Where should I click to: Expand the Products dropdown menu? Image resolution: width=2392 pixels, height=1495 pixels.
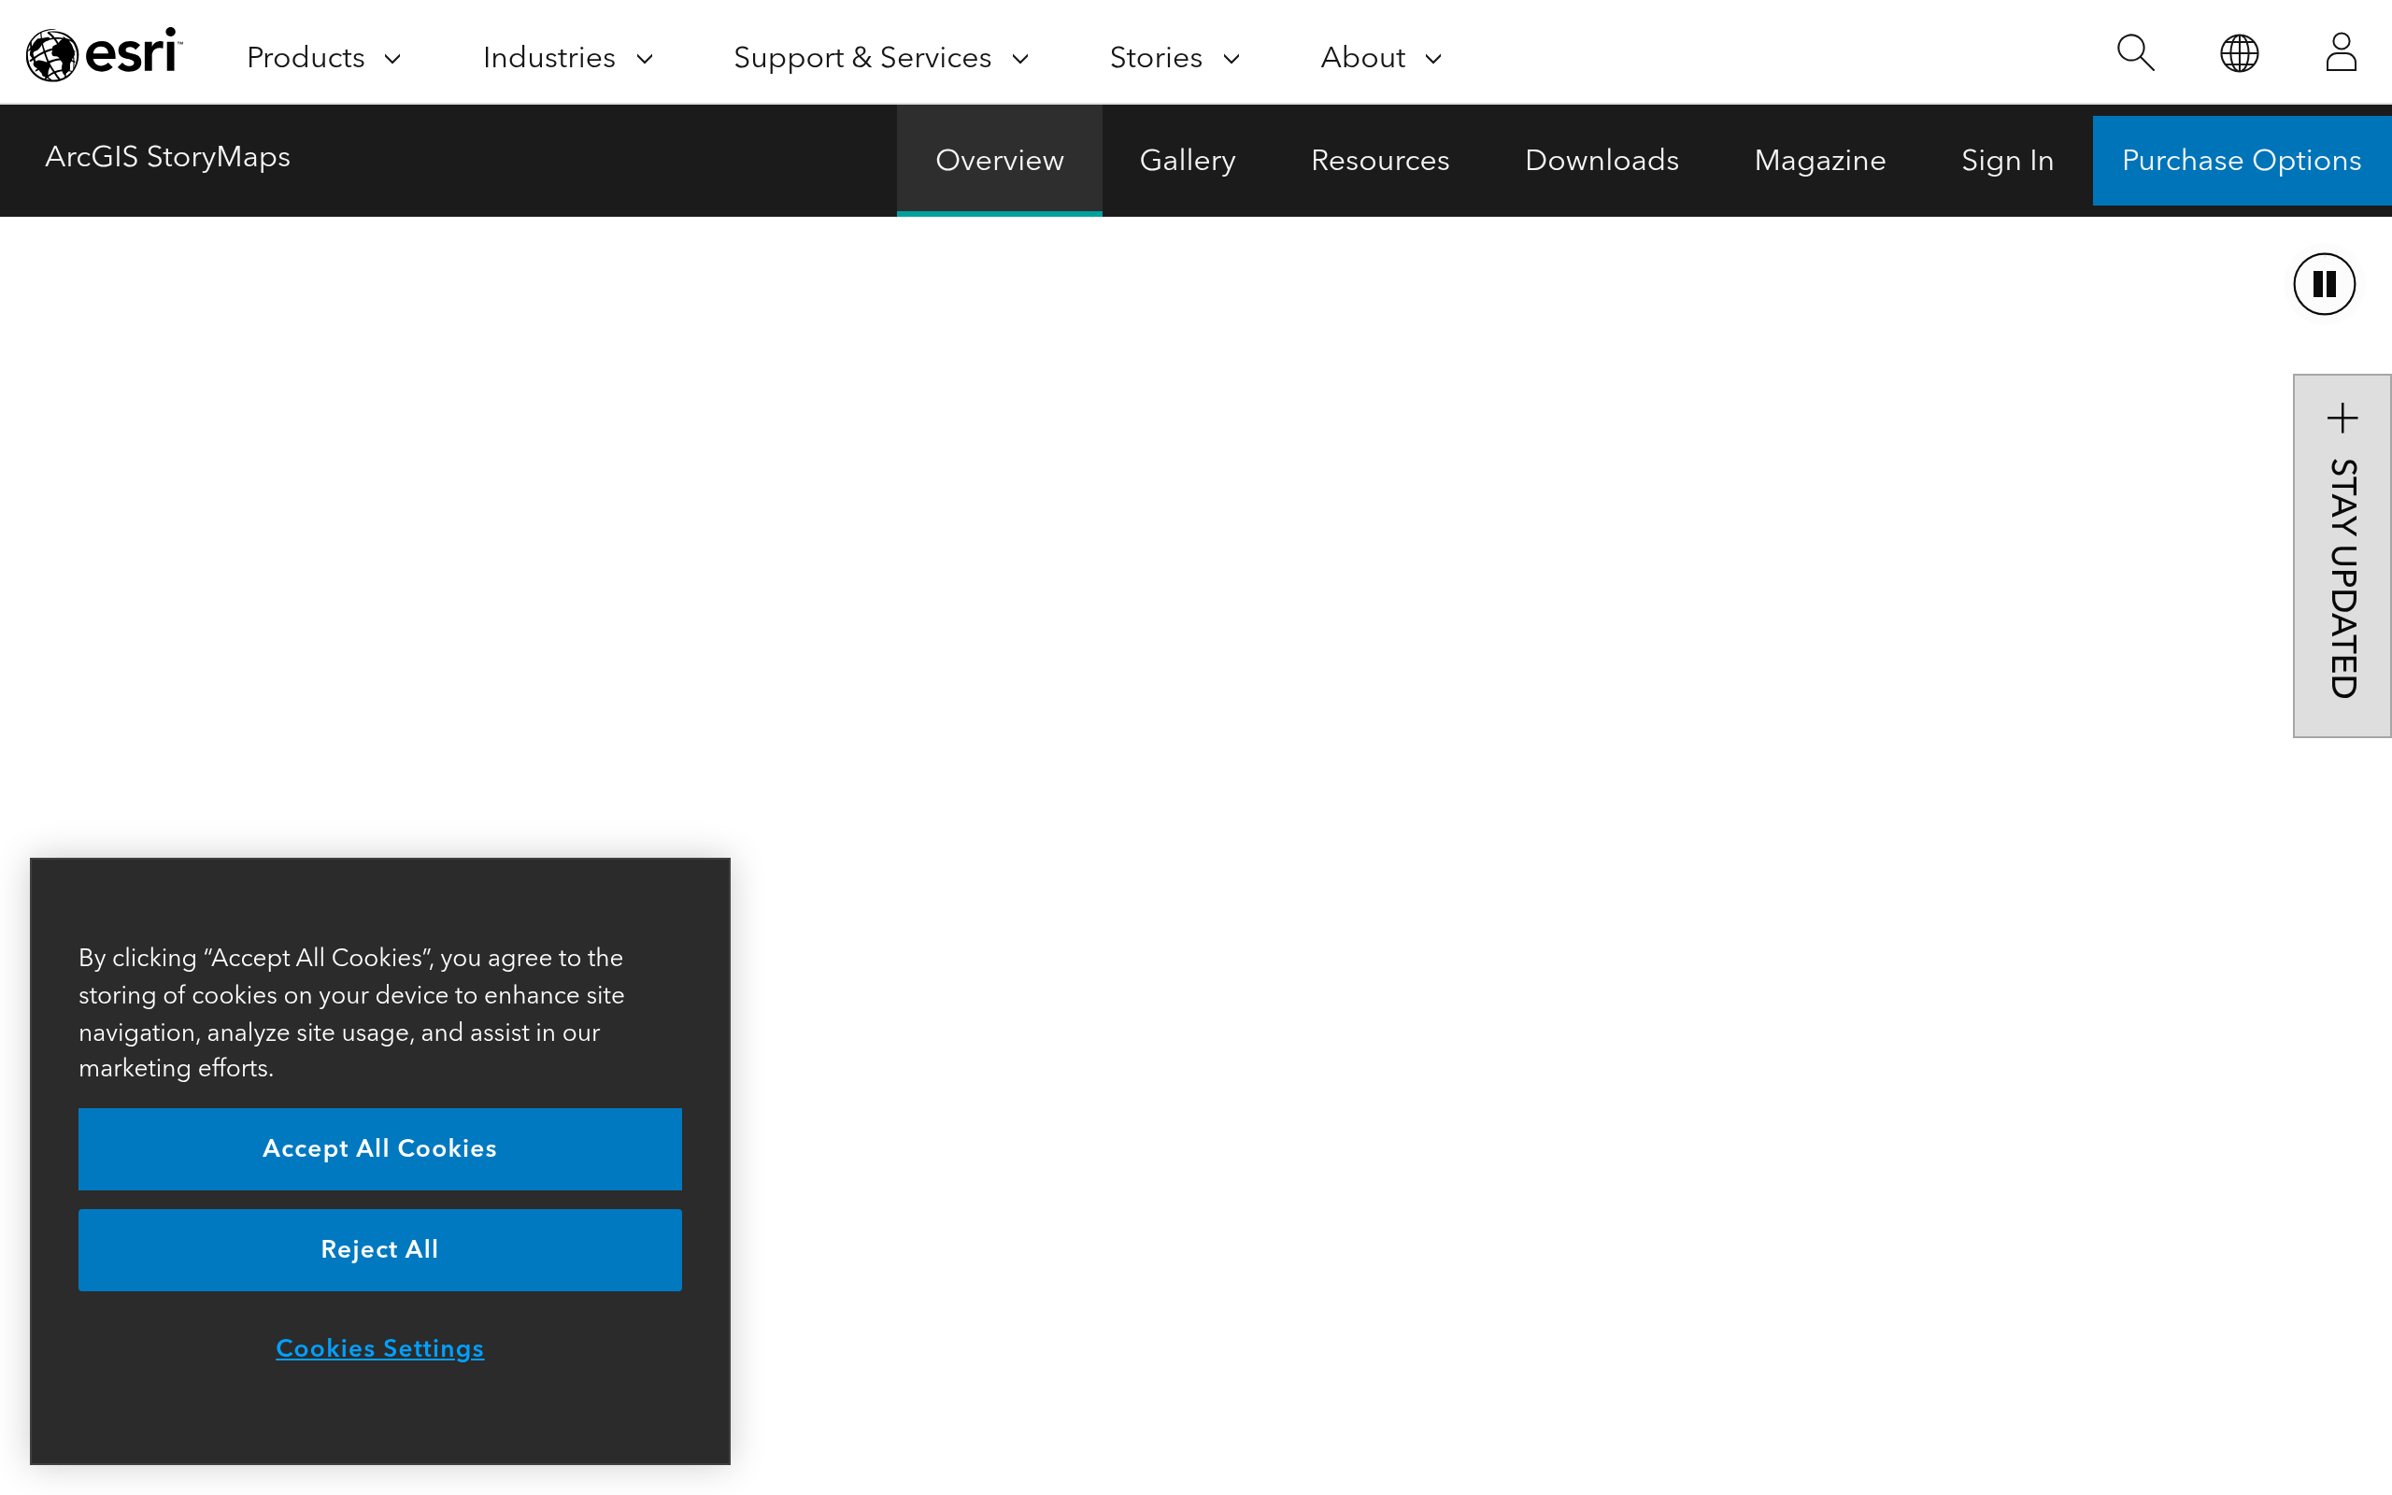[x=324, y=57]
